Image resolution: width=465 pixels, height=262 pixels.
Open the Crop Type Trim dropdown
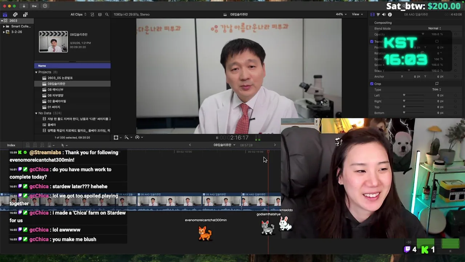[437, 90]
